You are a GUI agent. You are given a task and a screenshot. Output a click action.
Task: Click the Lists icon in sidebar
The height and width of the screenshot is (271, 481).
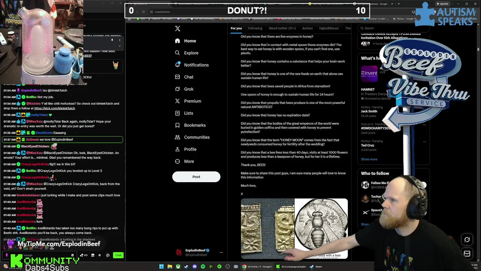(x=177, y=113)
